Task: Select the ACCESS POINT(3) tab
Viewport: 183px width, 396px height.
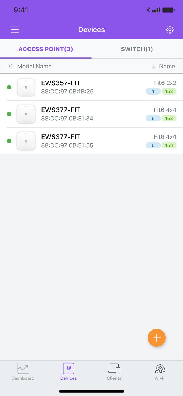Action: (46, 49)
